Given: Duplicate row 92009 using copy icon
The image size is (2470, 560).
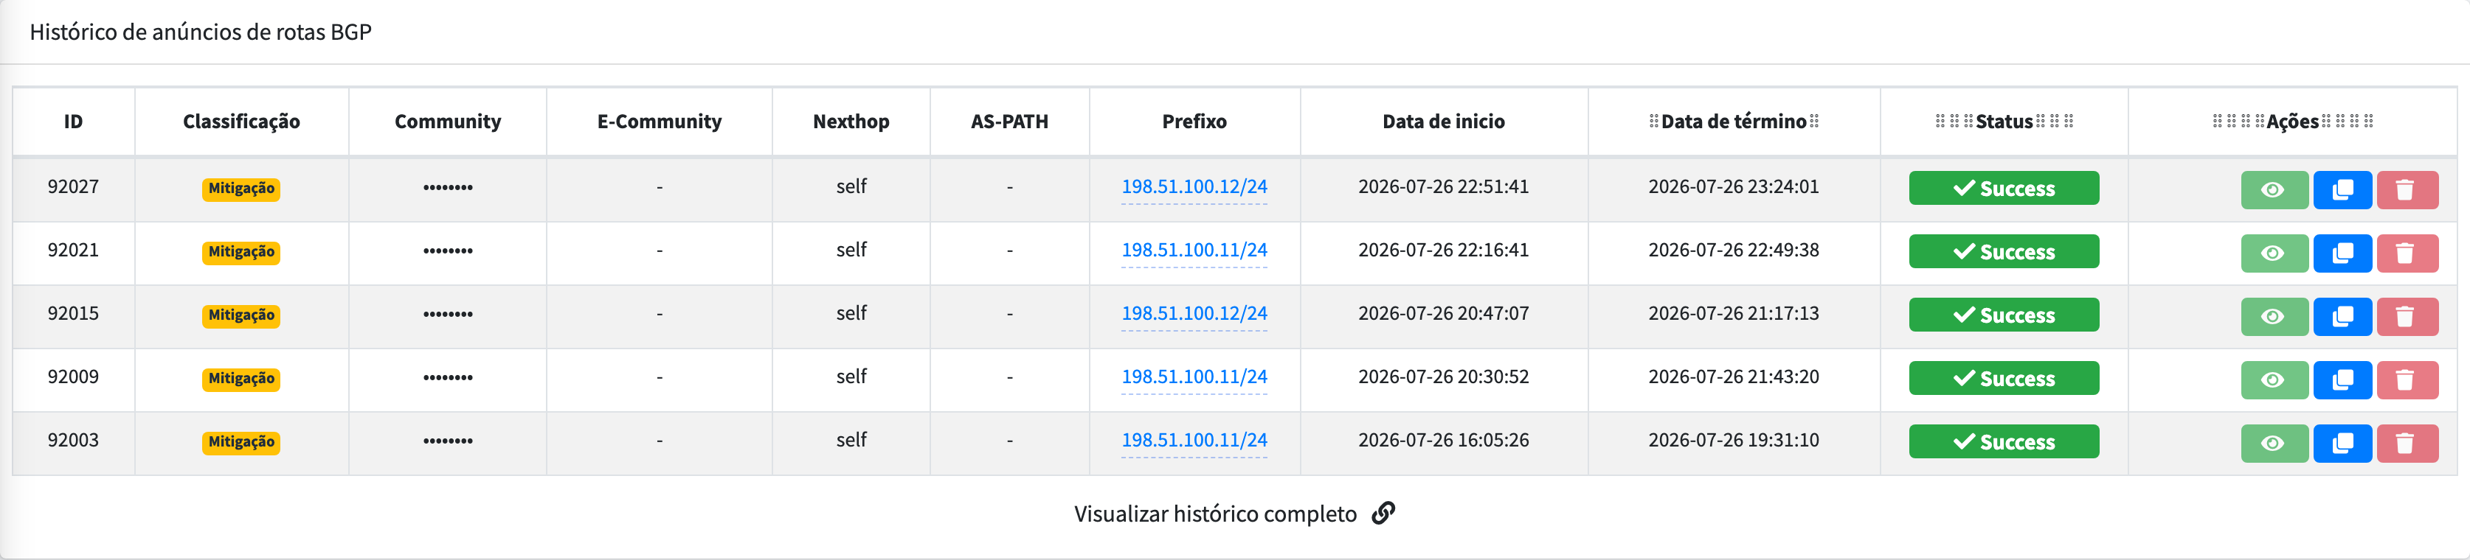Looking at the screenshot, I should click(2342, 379).
